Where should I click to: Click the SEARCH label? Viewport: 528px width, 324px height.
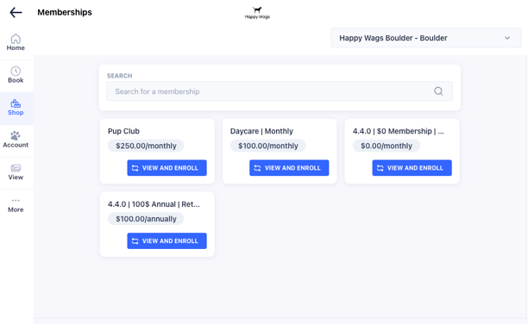coord(120,76)
